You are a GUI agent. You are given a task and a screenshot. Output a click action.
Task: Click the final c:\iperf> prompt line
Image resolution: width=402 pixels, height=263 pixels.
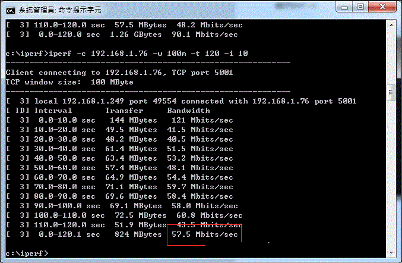[27, 253]
